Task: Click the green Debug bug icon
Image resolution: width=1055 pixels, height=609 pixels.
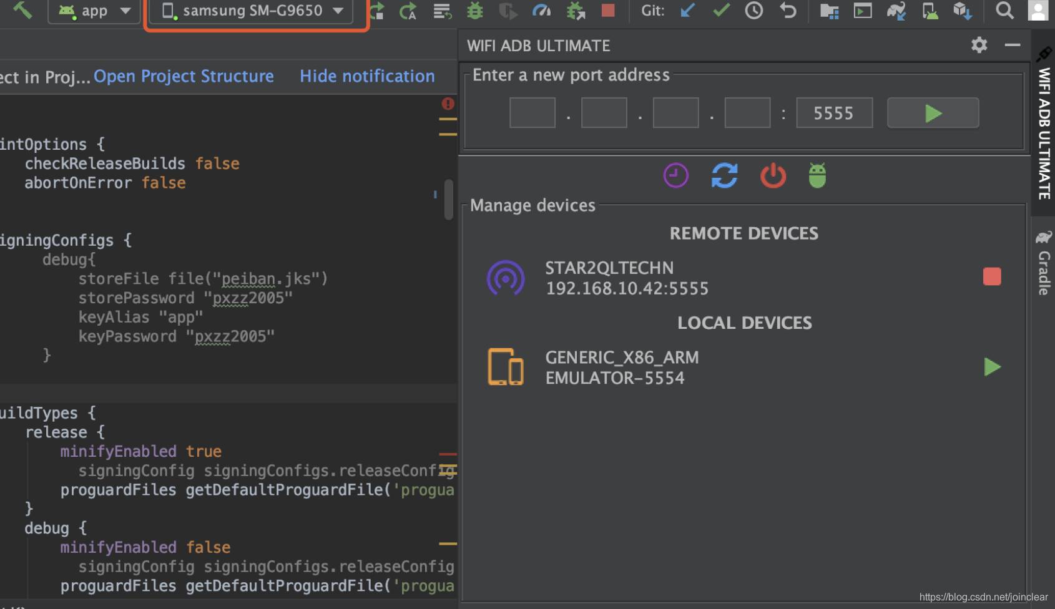Action: 475,11
